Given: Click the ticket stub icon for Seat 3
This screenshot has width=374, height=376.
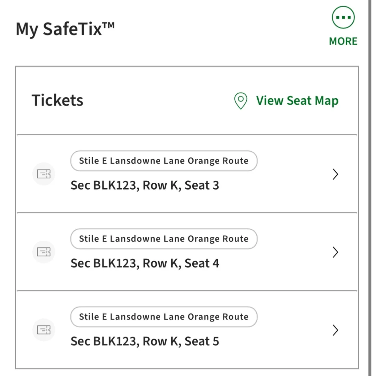Looking at the screenshot, I should 44,174.
